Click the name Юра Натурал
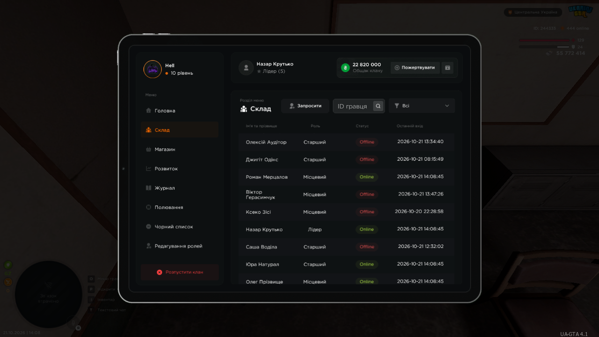Viewport: 599px width, 337px height. (263, 264)
